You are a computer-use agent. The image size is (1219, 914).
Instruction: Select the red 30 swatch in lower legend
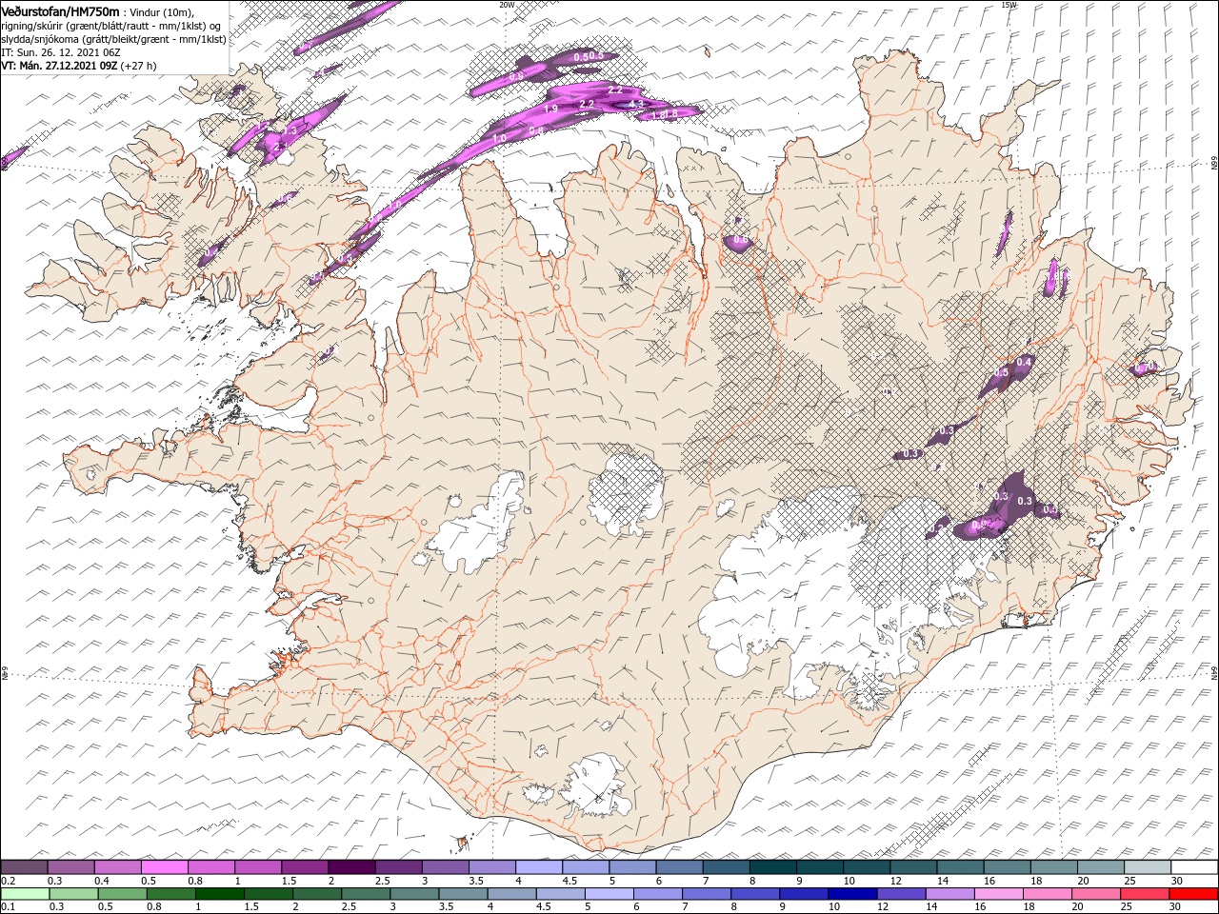pos(1193,894)
